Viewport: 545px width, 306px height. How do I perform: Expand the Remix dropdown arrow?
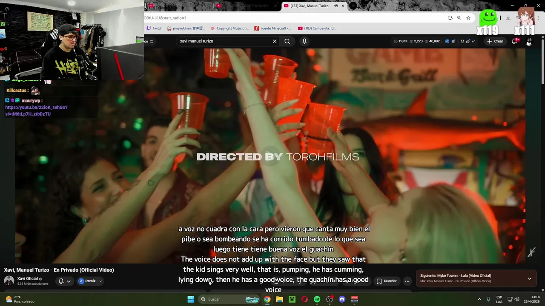click(100, 281)
